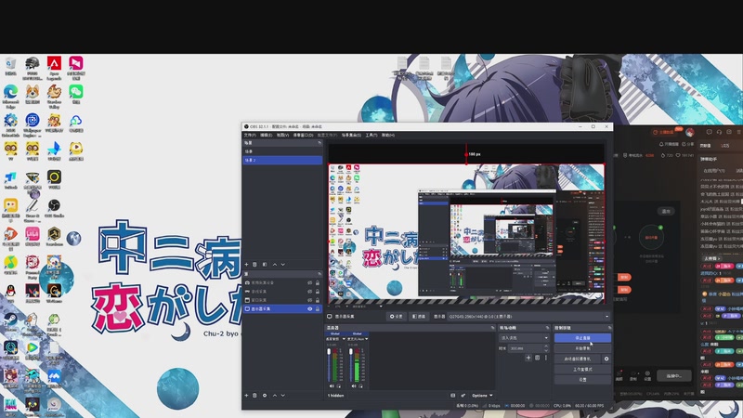Open the View menu in OBS
743x418 pixels.
coord(282,135)
